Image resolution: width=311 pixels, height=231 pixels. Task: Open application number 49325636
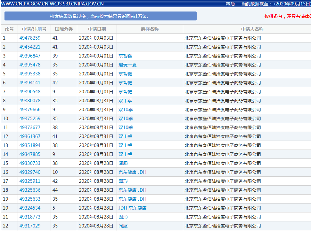tap(30, 190)
